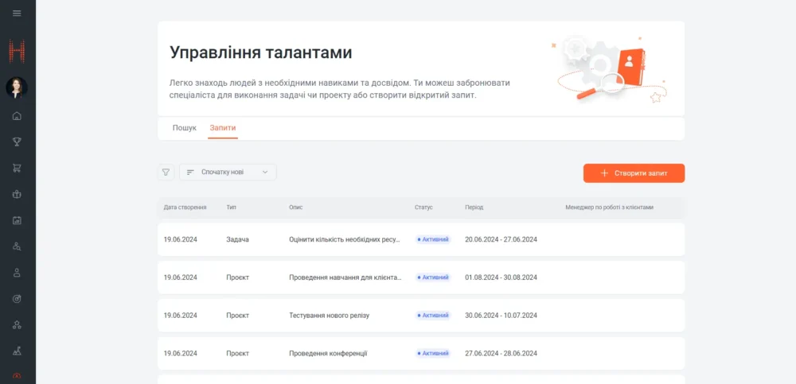Open the shopping cart icon

click(18, 168)
